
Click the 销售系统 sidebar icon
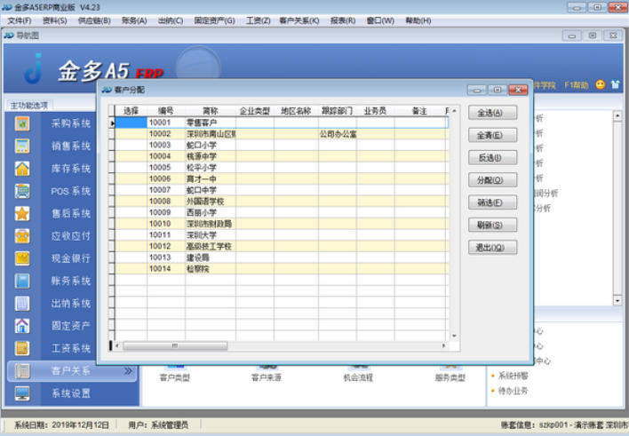pyautogui.click(x=22, y=146)
